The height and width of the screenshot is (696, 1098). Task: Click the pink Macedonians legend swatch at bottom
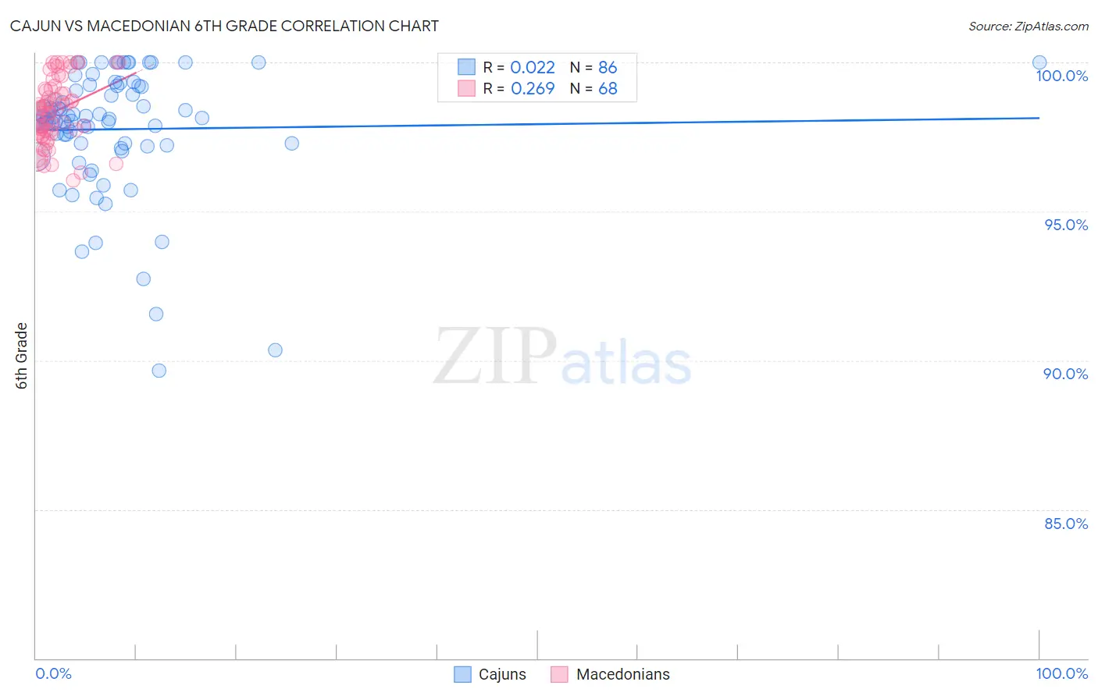[559, 674]
